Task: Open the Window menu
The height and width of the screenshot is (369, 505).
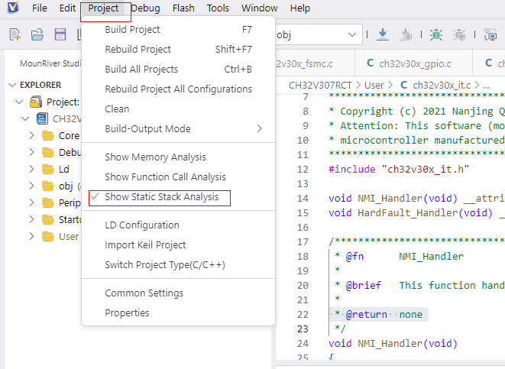Action: 259,8
